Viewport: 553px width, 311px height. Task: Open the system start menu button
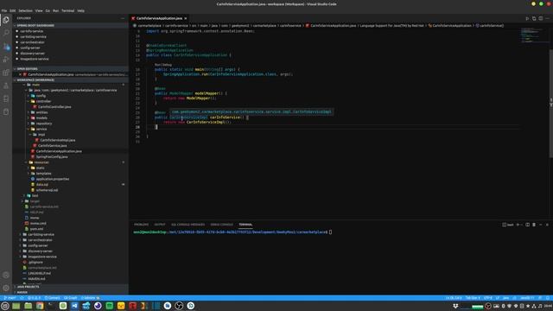coord(5,306)
